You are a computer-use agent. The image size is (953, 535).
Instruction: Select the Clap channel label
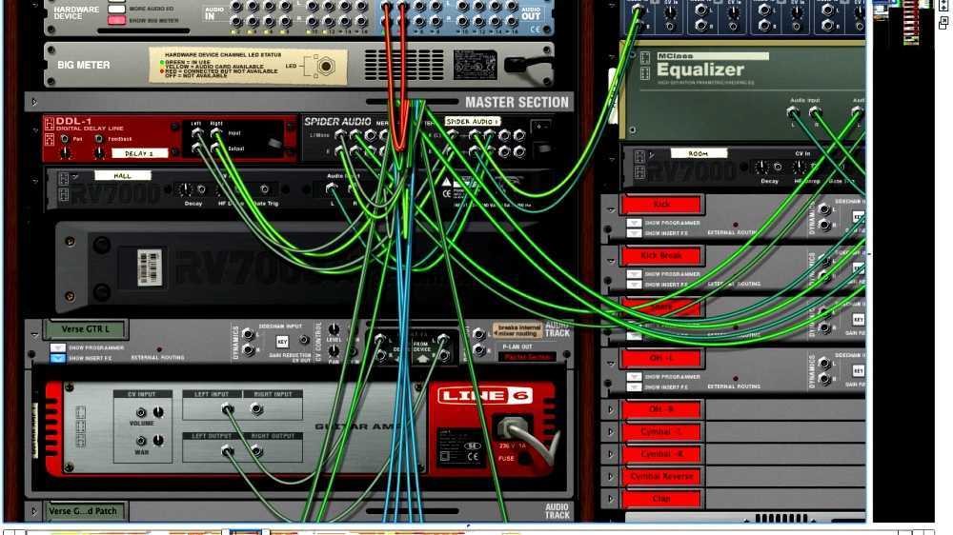coord(662,499)
